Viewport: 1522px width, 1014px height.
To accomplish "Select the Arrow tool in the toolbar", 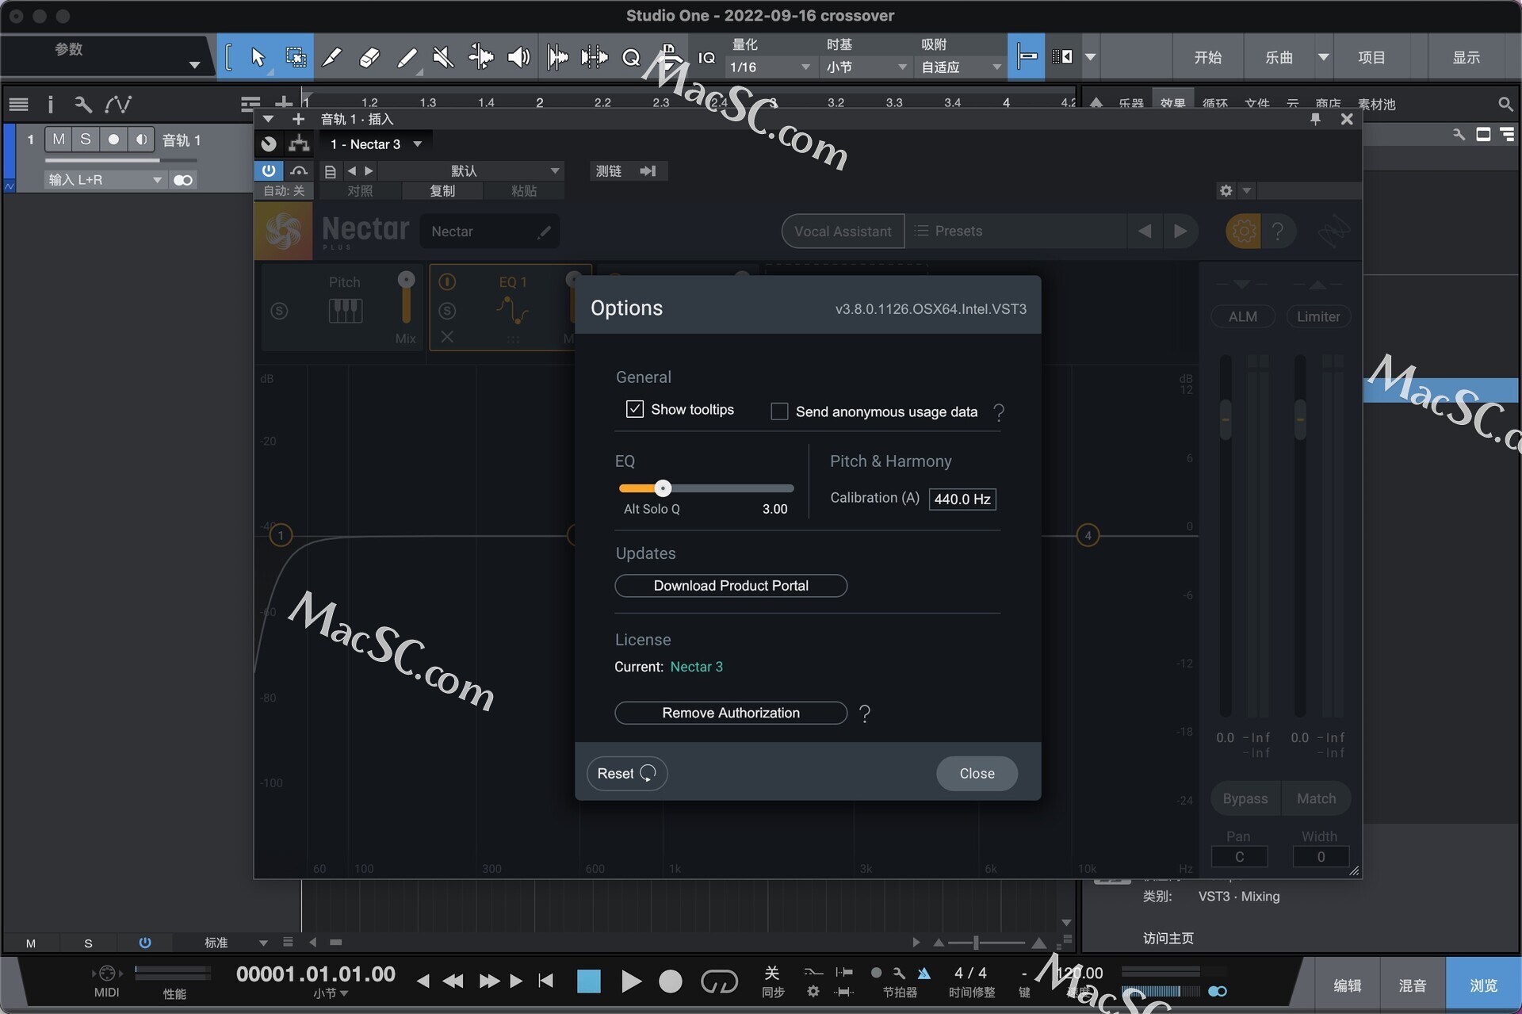I will coord(257,56).
